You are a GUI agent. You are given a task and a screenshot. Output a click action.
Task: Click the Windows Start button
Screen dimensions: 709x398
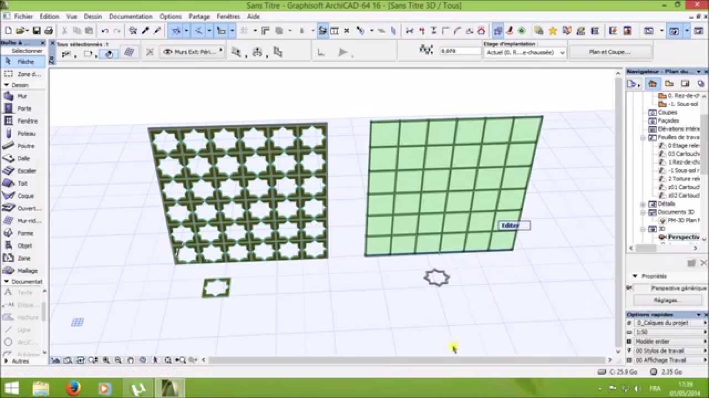point(11,389)
